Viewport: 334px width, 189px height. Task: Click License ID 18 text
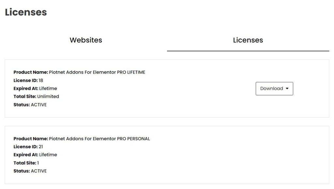(x=28, y=80)
